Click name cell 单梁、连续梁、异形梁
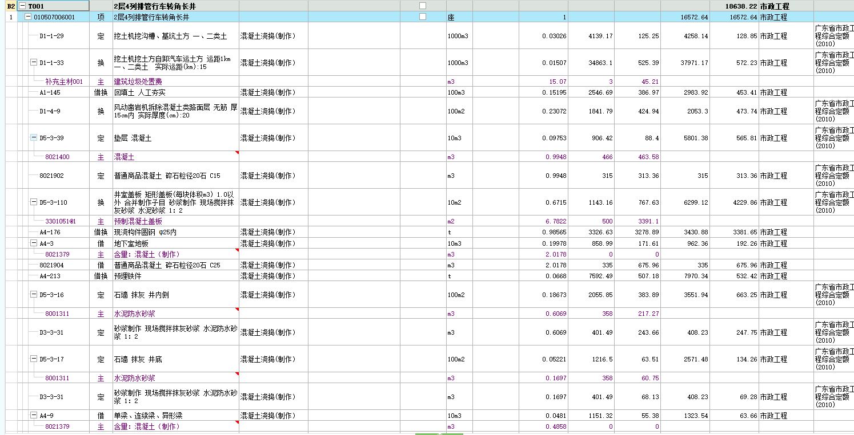This screenshot has height=435, width=854. tap(148, 416)
